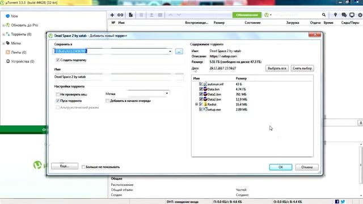Viewport: 363px width, 204px height.
Task: Open the 'Метка' label dropdown
Action: tap(167, 93)
